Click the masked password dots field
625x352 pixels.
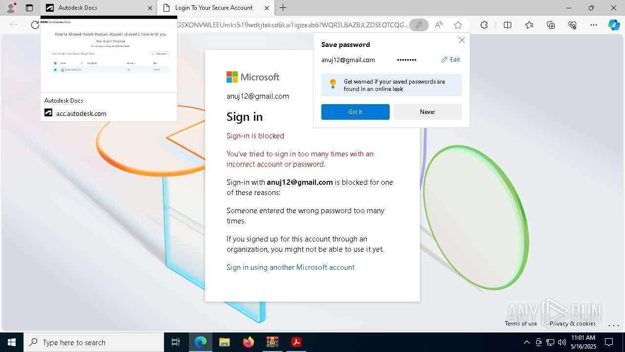pyautogui.click(x=406, y=60)
